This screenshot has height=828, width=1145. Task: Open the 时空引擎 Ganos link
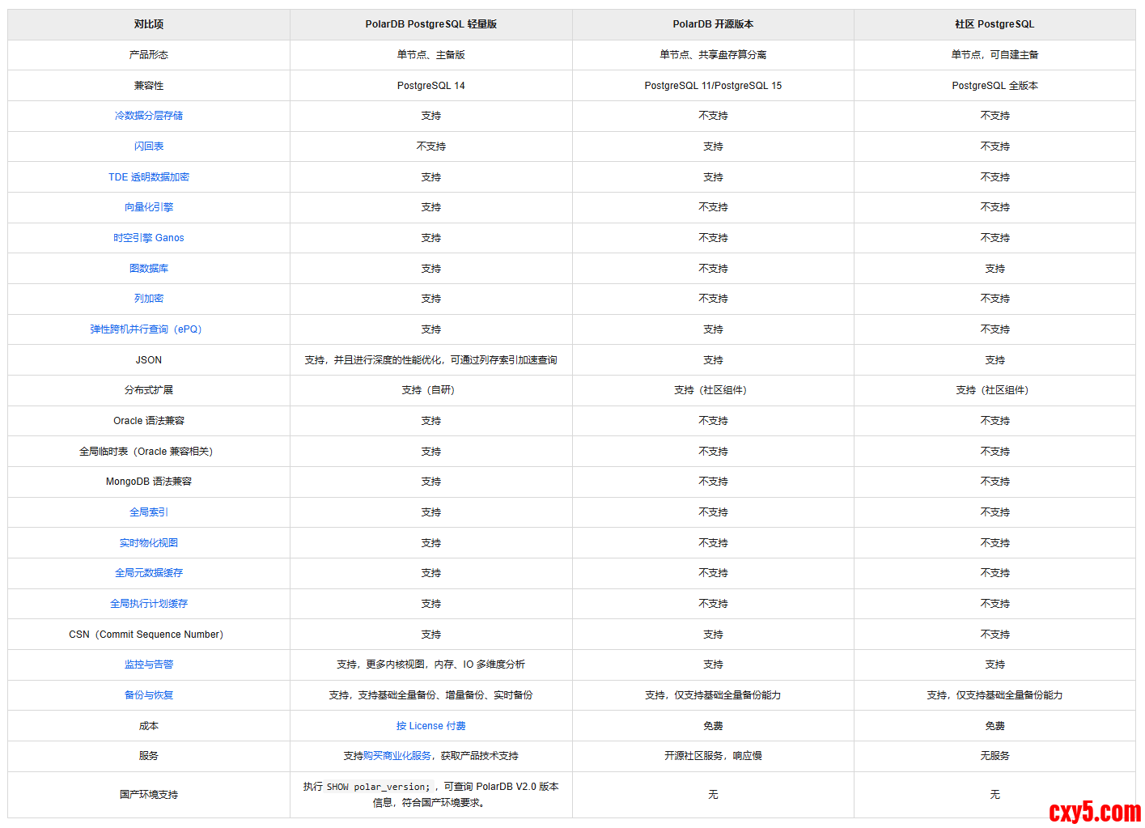(149, 238)
